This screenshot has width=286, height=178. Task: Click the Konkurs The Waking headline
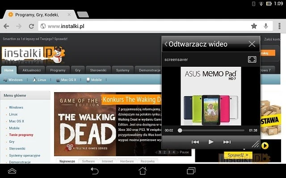tap(132, 100)
